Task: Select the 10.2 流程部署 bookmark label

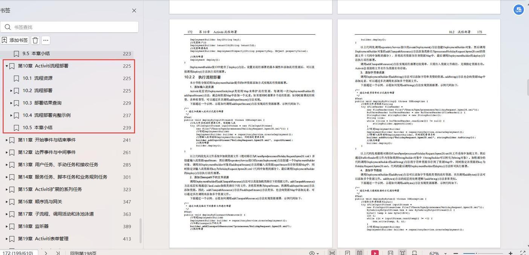Action: pos(37,91)
